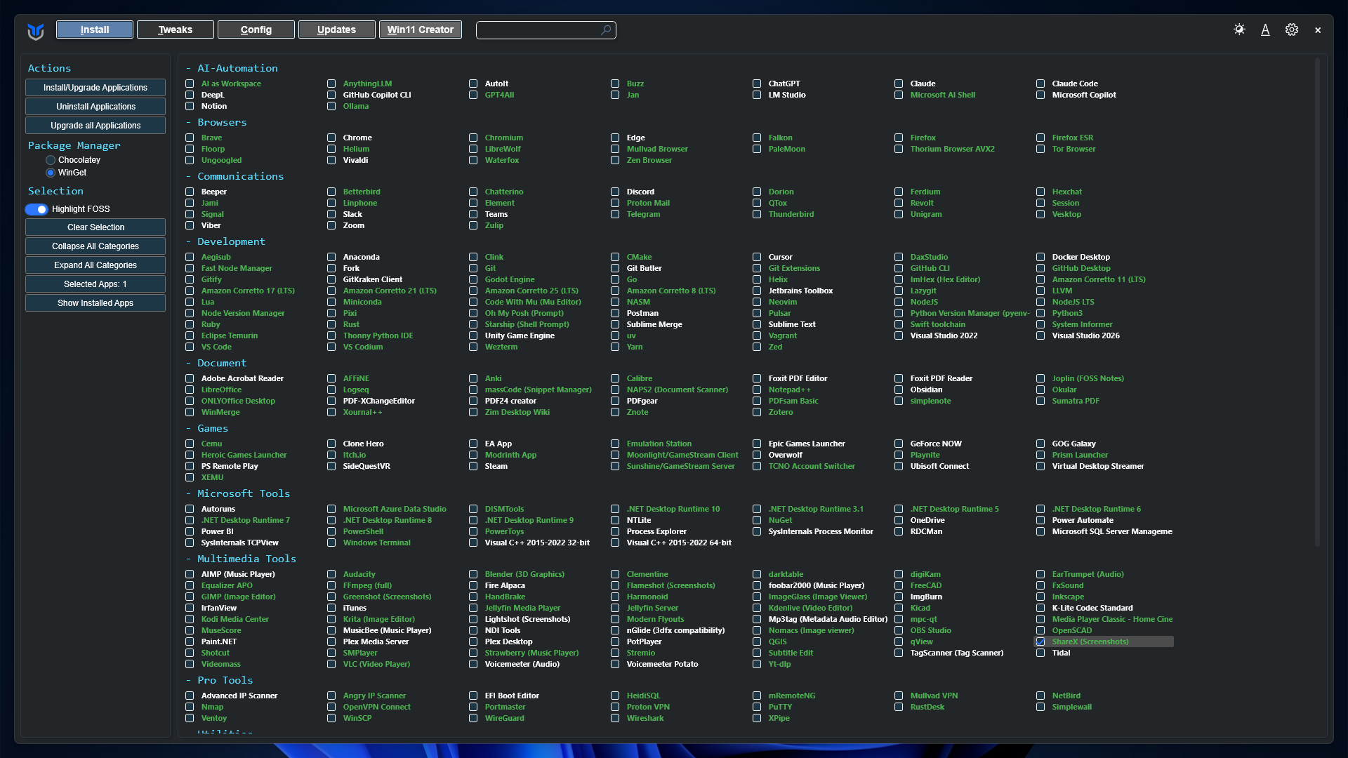Open the Win11 Creator tab
This screenshot has height=758, width=1348.
(x=421, y=29)
